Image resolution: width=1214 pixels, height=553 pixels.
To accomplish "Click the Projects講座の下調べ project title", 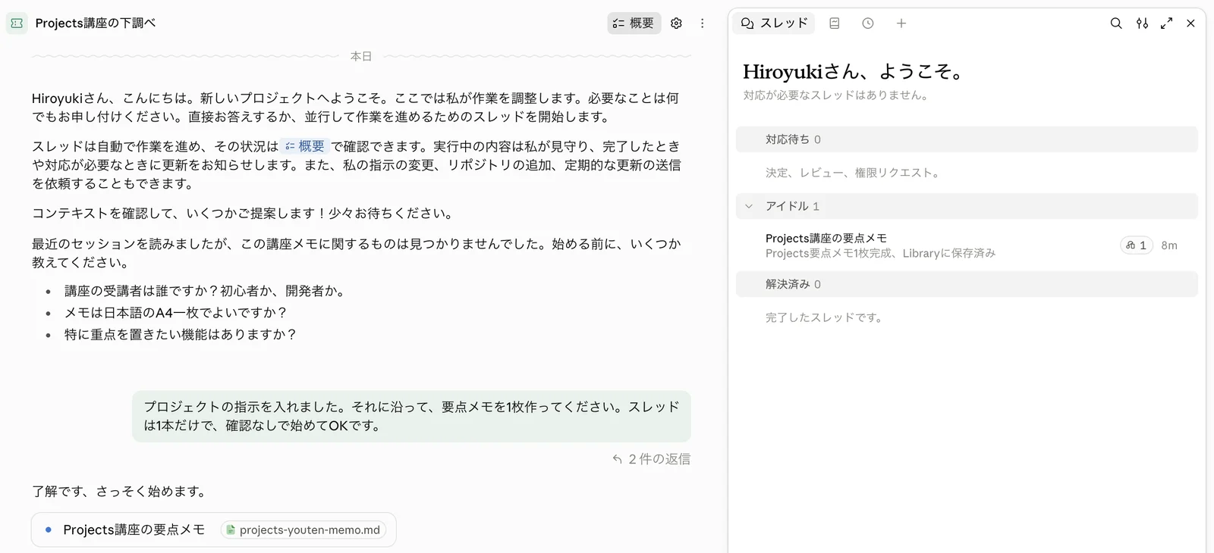I will [96, 23].
